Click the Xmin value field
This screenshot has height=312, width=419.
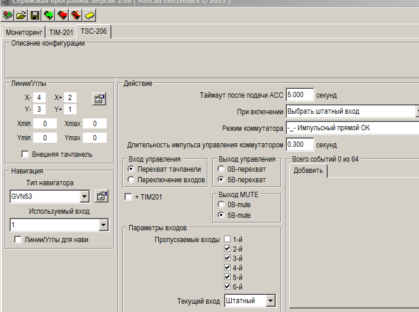(45, 124)
